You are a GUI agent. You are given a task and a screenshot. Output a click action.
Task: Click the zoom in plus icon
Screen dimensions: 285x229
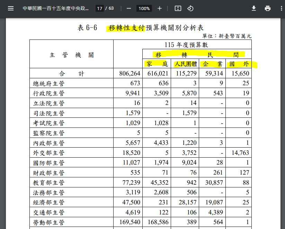click(159, 8)
